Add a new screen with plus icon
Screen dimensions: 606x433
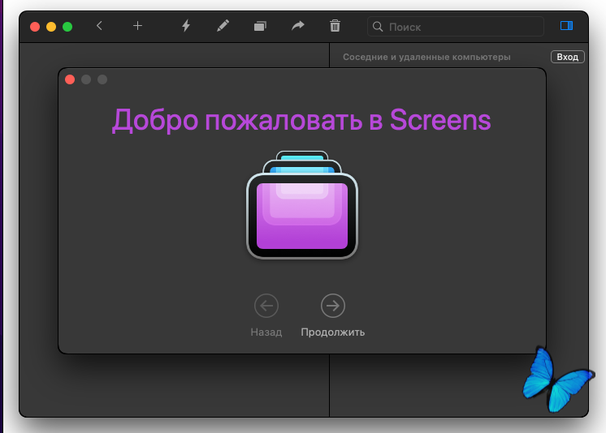tap(137, 26)
